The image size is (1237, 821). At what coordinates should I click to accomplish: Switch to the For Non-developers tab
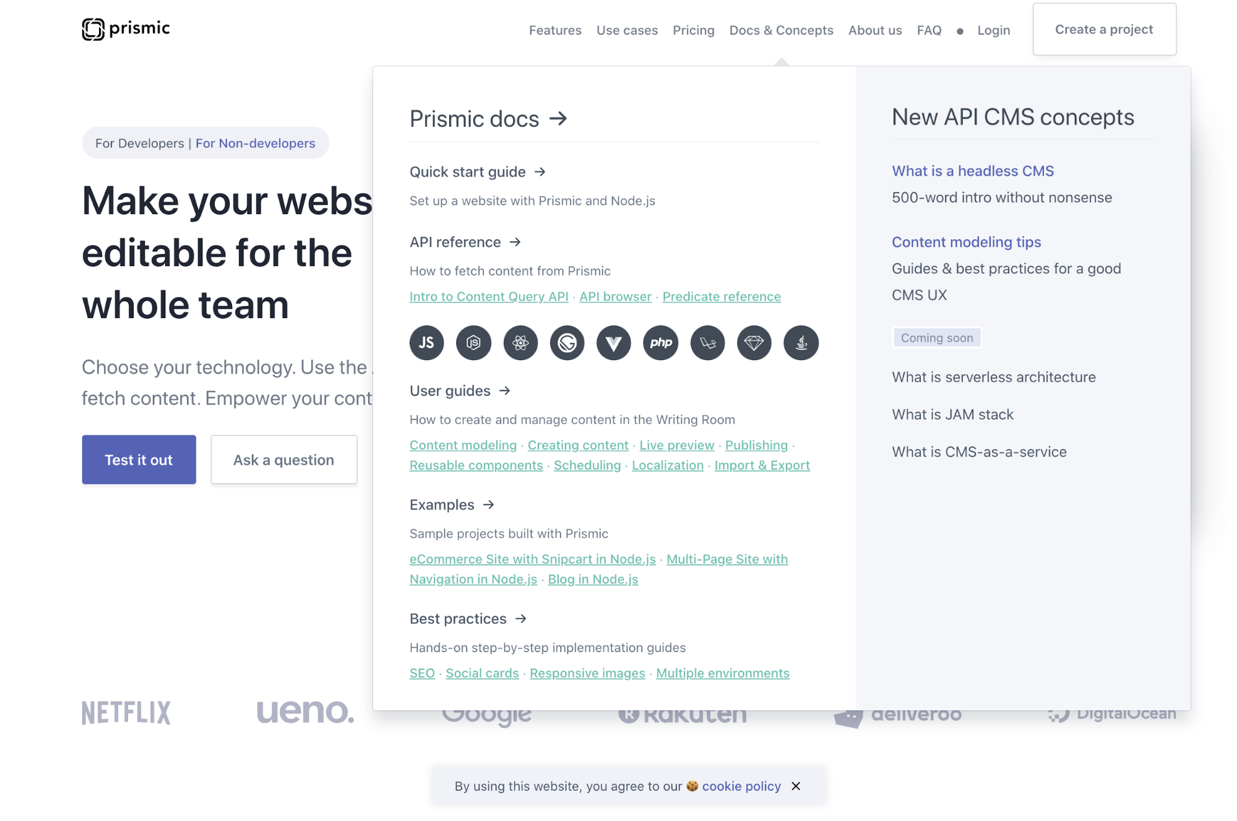click(255, 143)
